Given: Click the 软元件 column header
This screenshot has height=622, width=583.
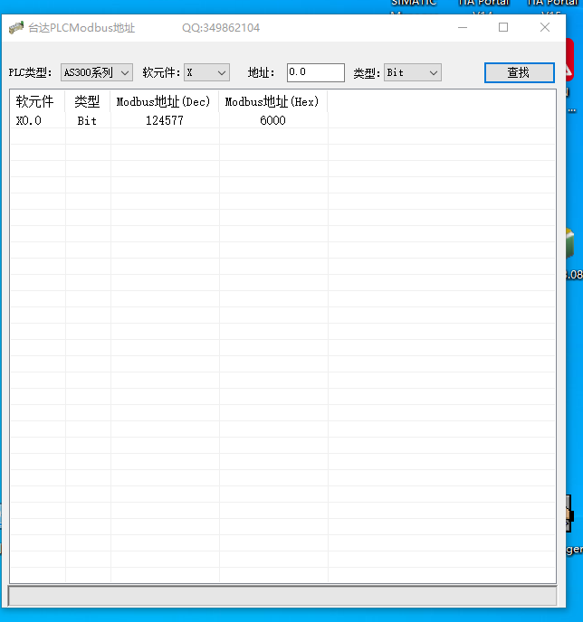Looking at the screenshot, I should pos(35,102).
